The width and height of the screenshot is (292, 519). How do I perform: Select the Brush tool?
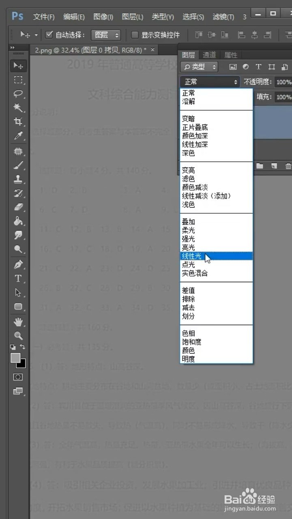click(18, 165)
